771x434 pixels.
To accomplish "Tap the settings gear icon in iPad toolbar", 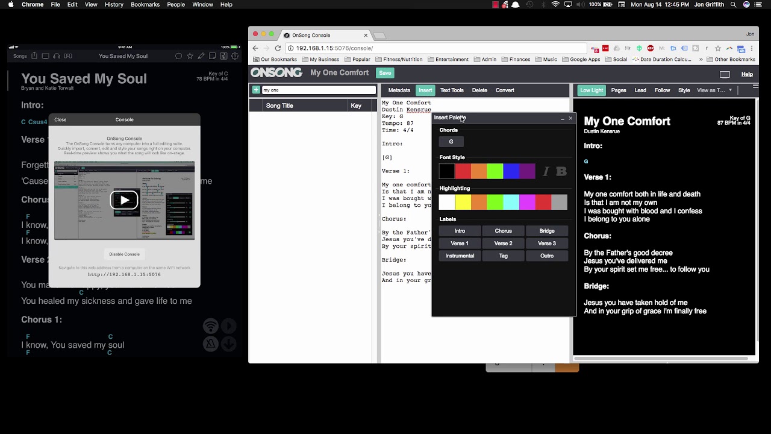I will tap(235, 56).
